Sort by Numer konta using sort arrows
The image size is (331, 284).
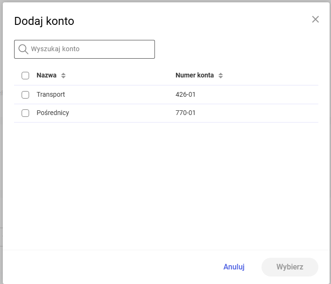(x=221, y=76)
